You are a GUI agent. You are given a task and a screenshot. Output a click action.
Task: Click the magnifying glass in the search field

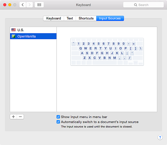[136, 5]
